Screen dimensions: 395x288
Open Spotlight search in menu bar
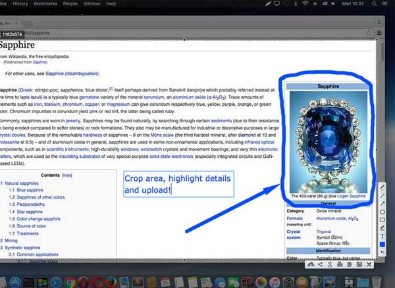point(375,3)
